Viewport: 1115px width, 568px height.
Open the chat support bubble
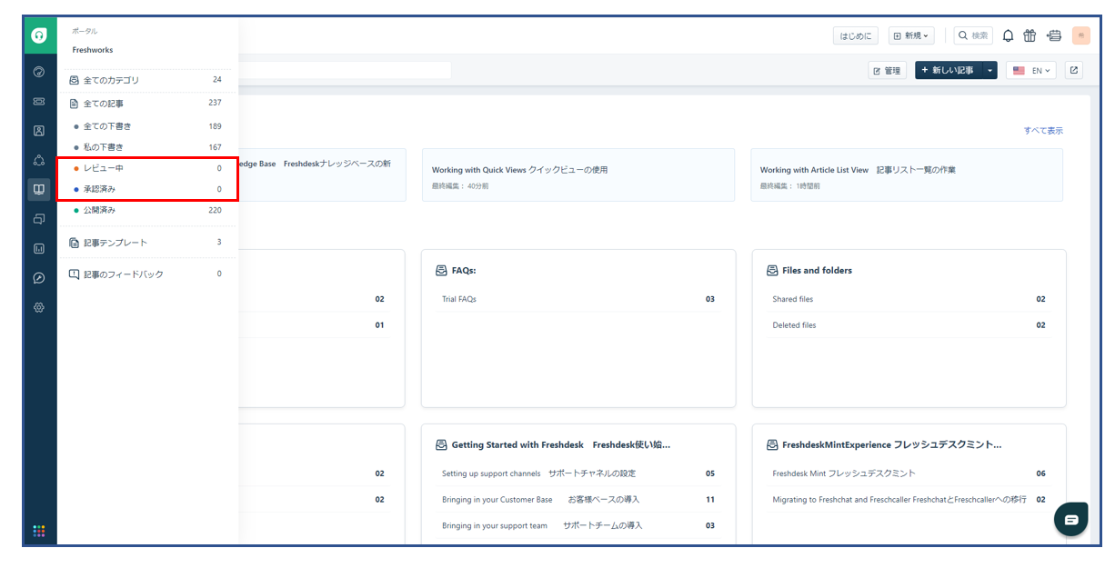(x=1071, y=519)
